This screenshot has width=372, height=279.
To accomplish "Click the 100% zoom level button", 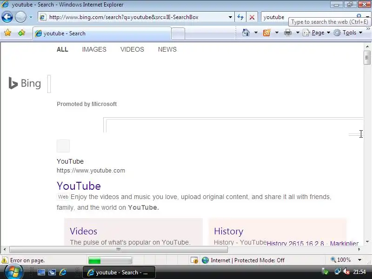I will tap(341, 260).
